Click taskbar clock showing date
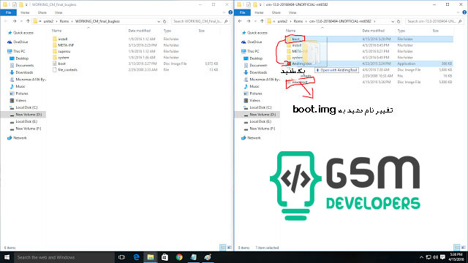 pyautogui.click(x=456, y=257)
